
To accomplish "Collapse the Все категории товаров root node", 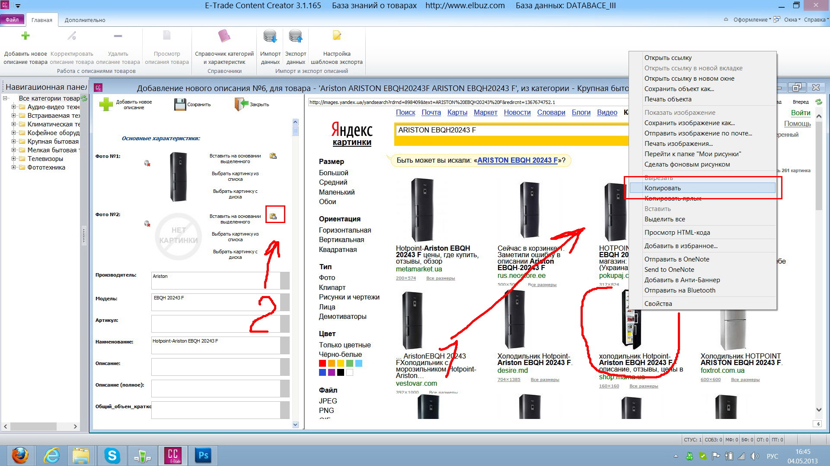I will [5, 98].
